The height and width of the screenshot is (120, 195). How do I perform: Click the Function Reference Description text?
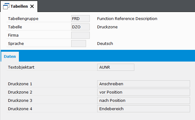127,19
